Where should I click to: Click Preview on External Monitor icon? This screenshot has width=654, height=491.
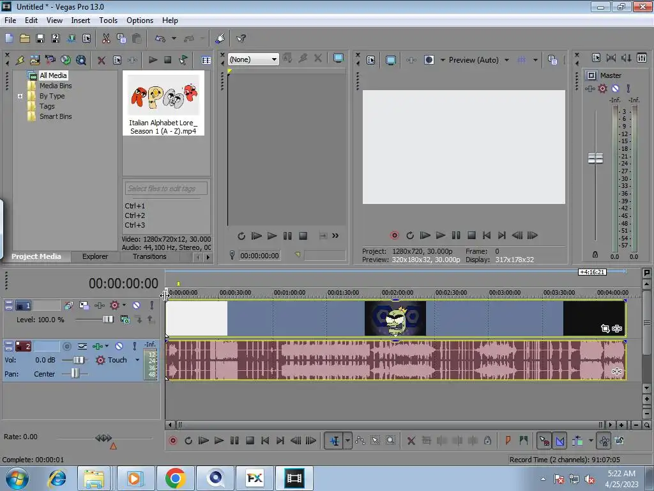click(x=390, y=60)
